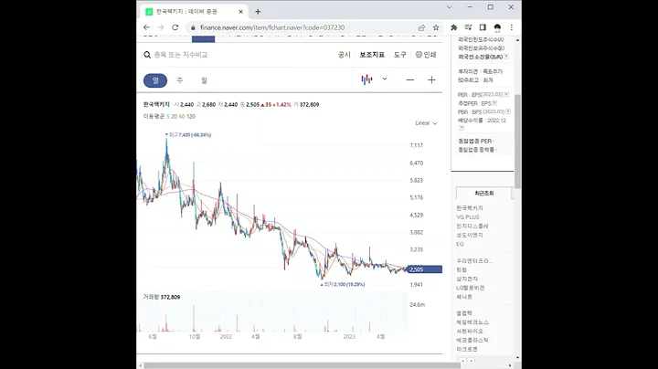Viewport: 658px width, 369px height.
Task: Click 52주최고 text in sidebar
Action: pyautogui.click(x=468, y=79)
